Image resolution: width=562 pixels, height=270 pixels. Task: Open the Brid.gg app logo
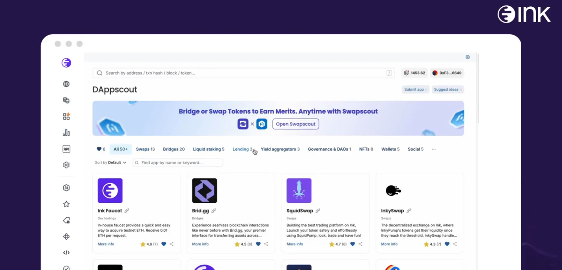point(204,190)
